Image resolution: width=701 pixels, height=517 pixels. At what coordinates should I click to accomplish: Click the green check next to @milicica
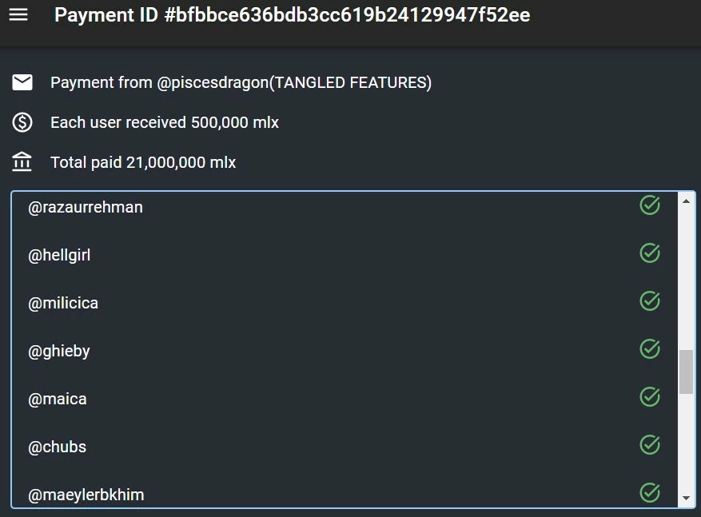650,300
